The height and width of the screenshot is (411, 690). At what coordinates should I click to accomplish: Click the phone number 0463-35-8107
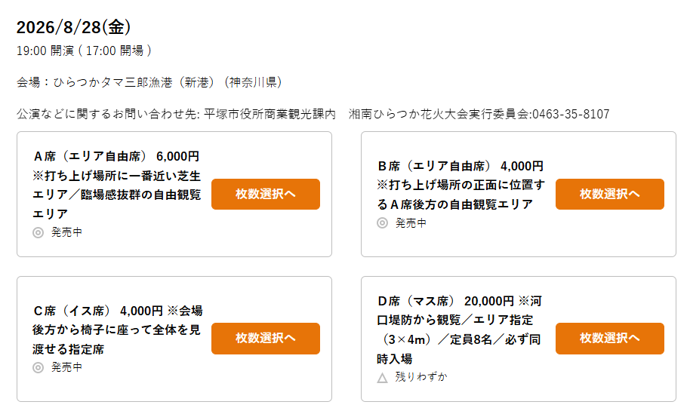pos(571,115)
